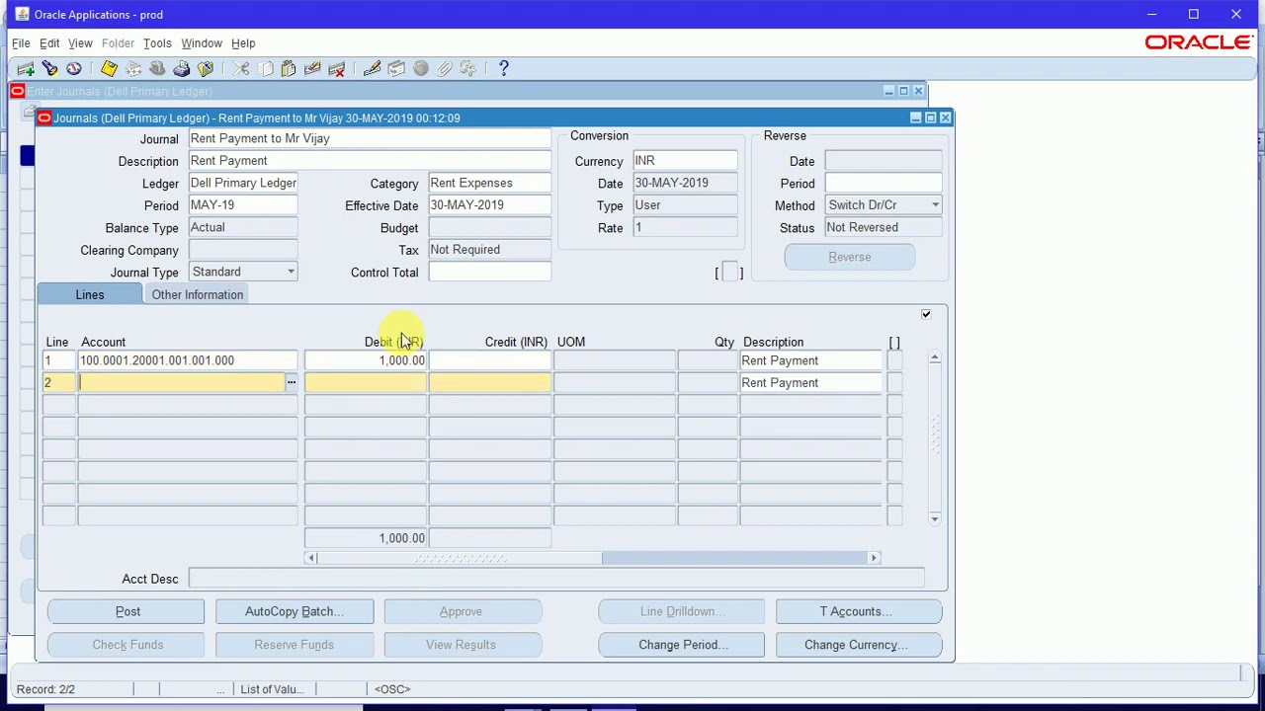Click the Reserve Funds button

295,645
